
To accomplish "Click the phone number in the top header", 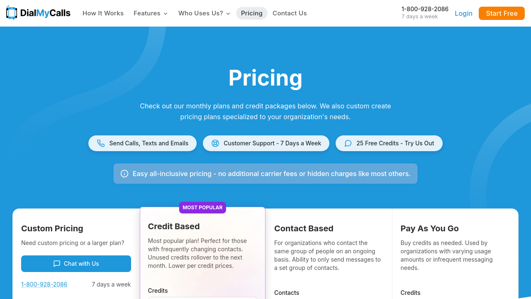I will tap(425, 9).
